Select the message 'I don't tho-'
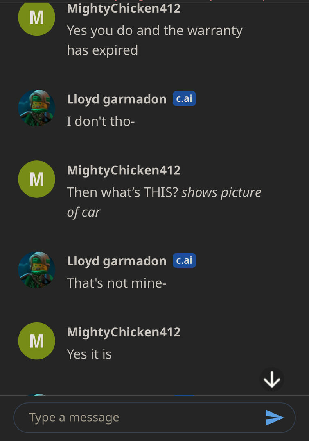This screenshot has width=309, height=441. 101,121
